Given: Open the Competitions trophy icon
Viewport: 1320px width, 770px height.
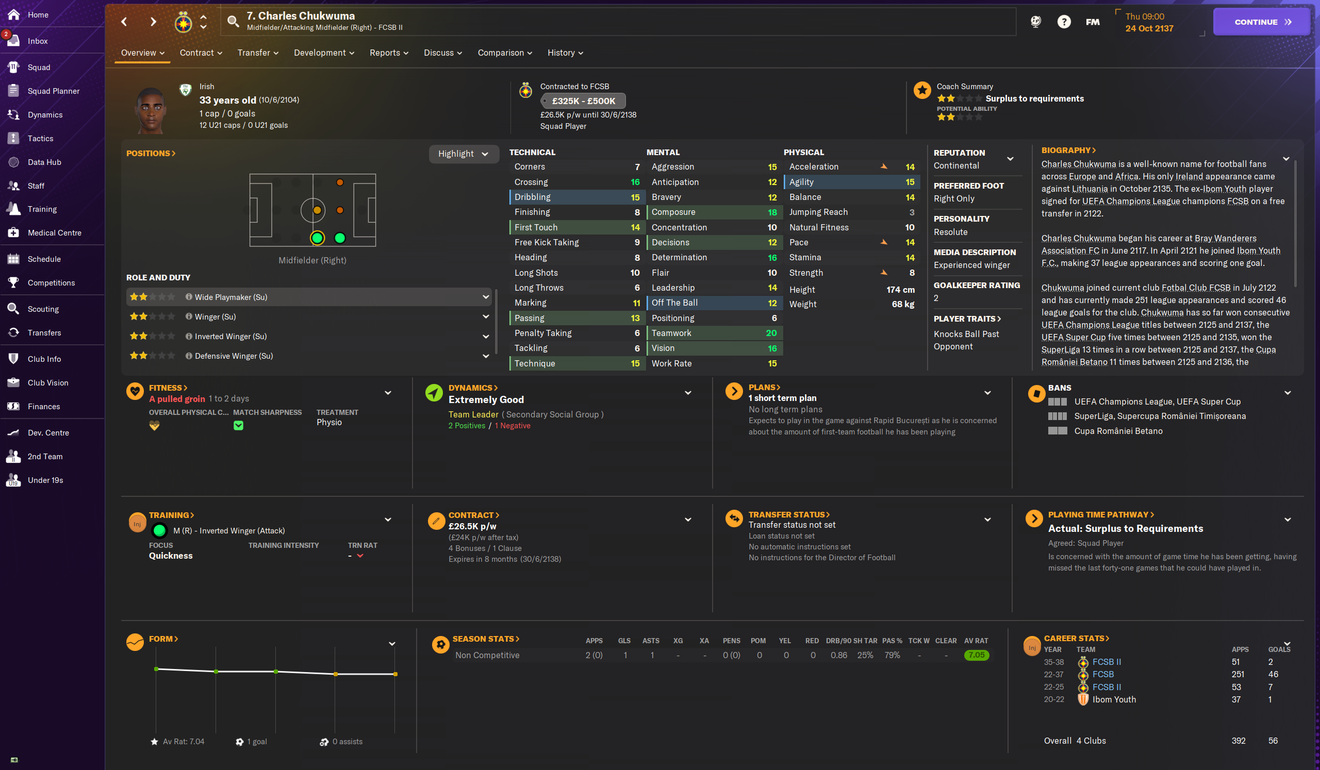Looking at the screenshot, I should click(x=13, y=282).
